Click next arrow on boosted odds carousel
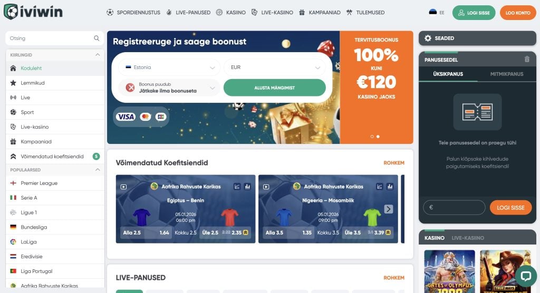Viewport: 540px width, 293px height. [x=389, y=209]
